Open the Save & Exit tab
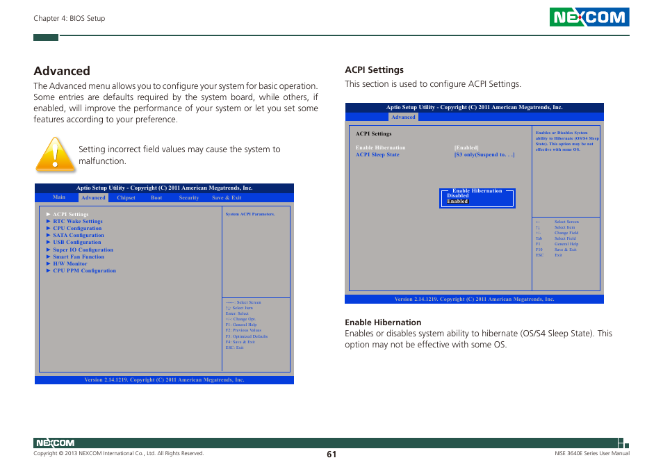Screen dimensions: 663x467 (x=227, y=197)
